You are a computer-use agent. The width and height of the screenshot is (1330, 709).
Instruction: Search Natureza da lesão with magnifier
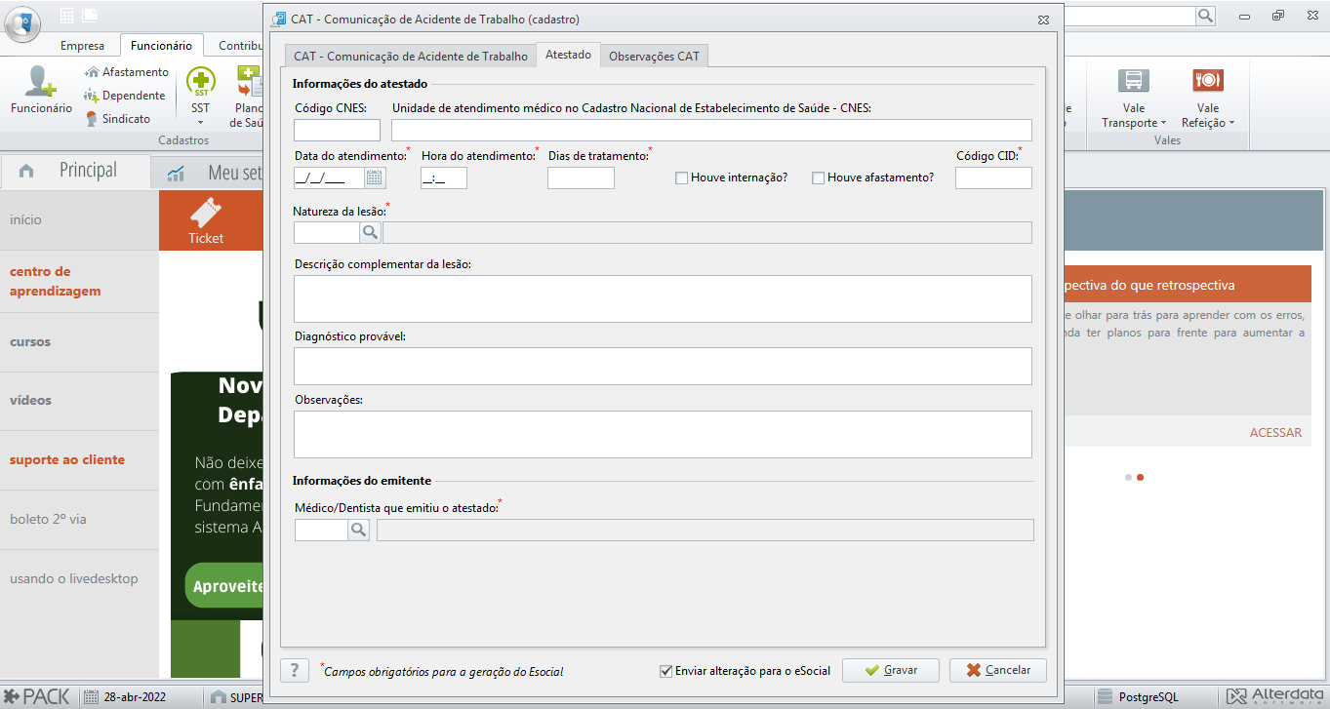coord(370,232)
